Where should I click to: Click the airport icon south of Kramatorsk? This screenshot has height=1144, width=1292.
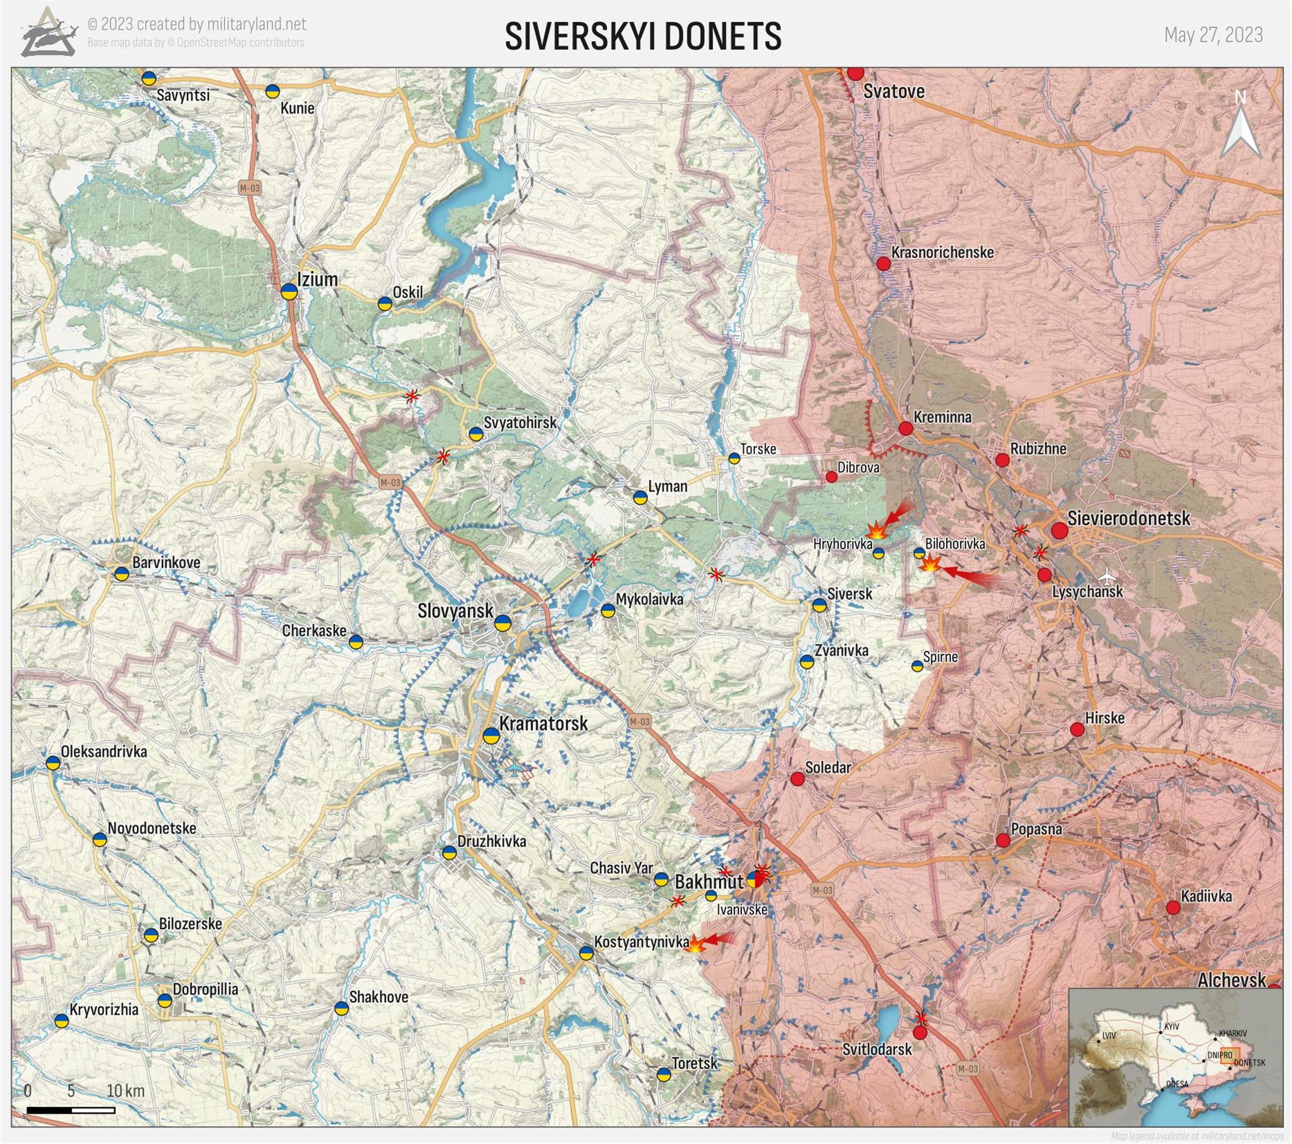[x=516, y=769]
